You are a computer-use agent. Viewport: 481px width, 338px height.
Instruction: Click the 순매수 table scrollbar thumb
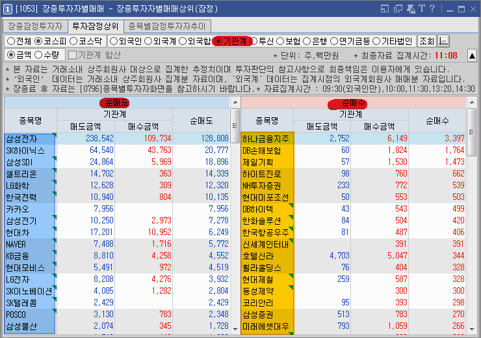pos(472,132)
